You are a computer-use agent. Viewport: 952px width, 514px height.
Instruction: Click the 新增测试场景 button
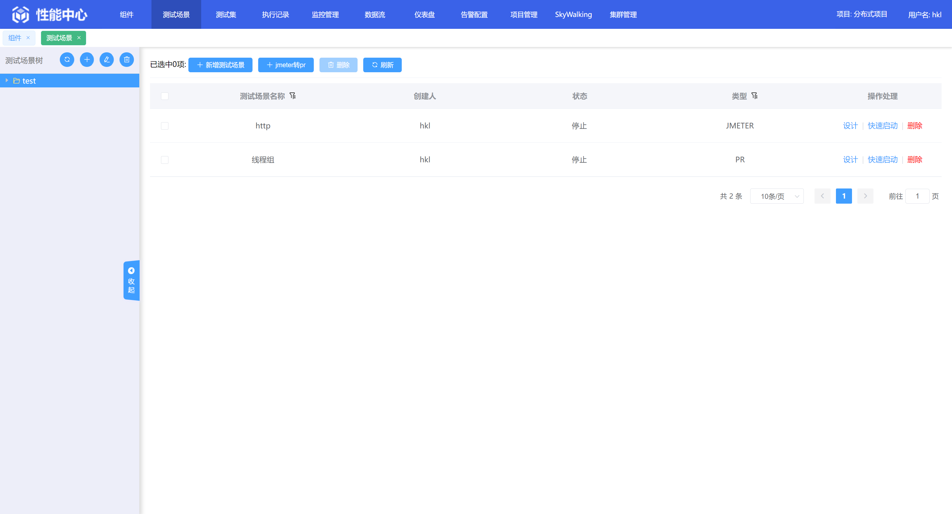point(220,65)
